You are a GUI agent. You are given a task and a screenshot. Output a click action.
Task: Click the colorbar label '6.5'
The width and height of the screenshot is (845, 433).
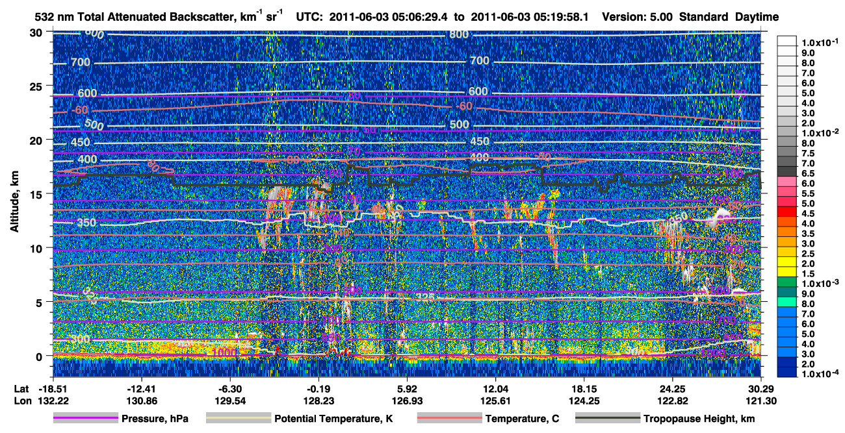click(x=808, y=173)
